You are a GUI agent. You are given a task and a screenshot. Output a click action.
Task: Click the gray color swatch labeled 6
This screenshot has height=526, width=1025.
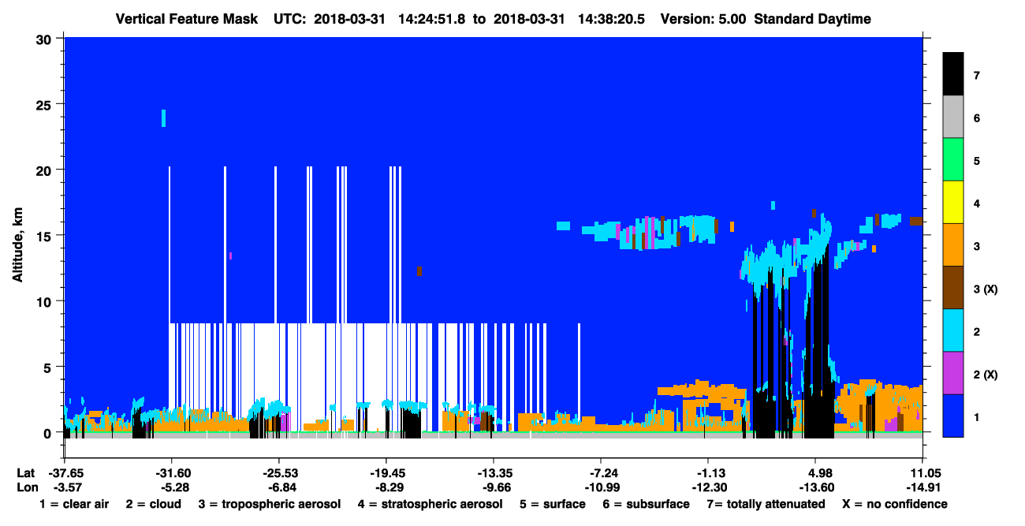click(953, 117)
